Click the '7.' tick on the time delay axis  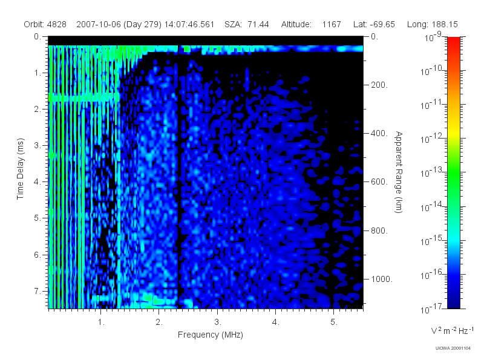tap(38, 291)
